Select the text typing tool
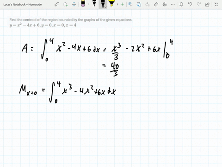 point(56,4)
